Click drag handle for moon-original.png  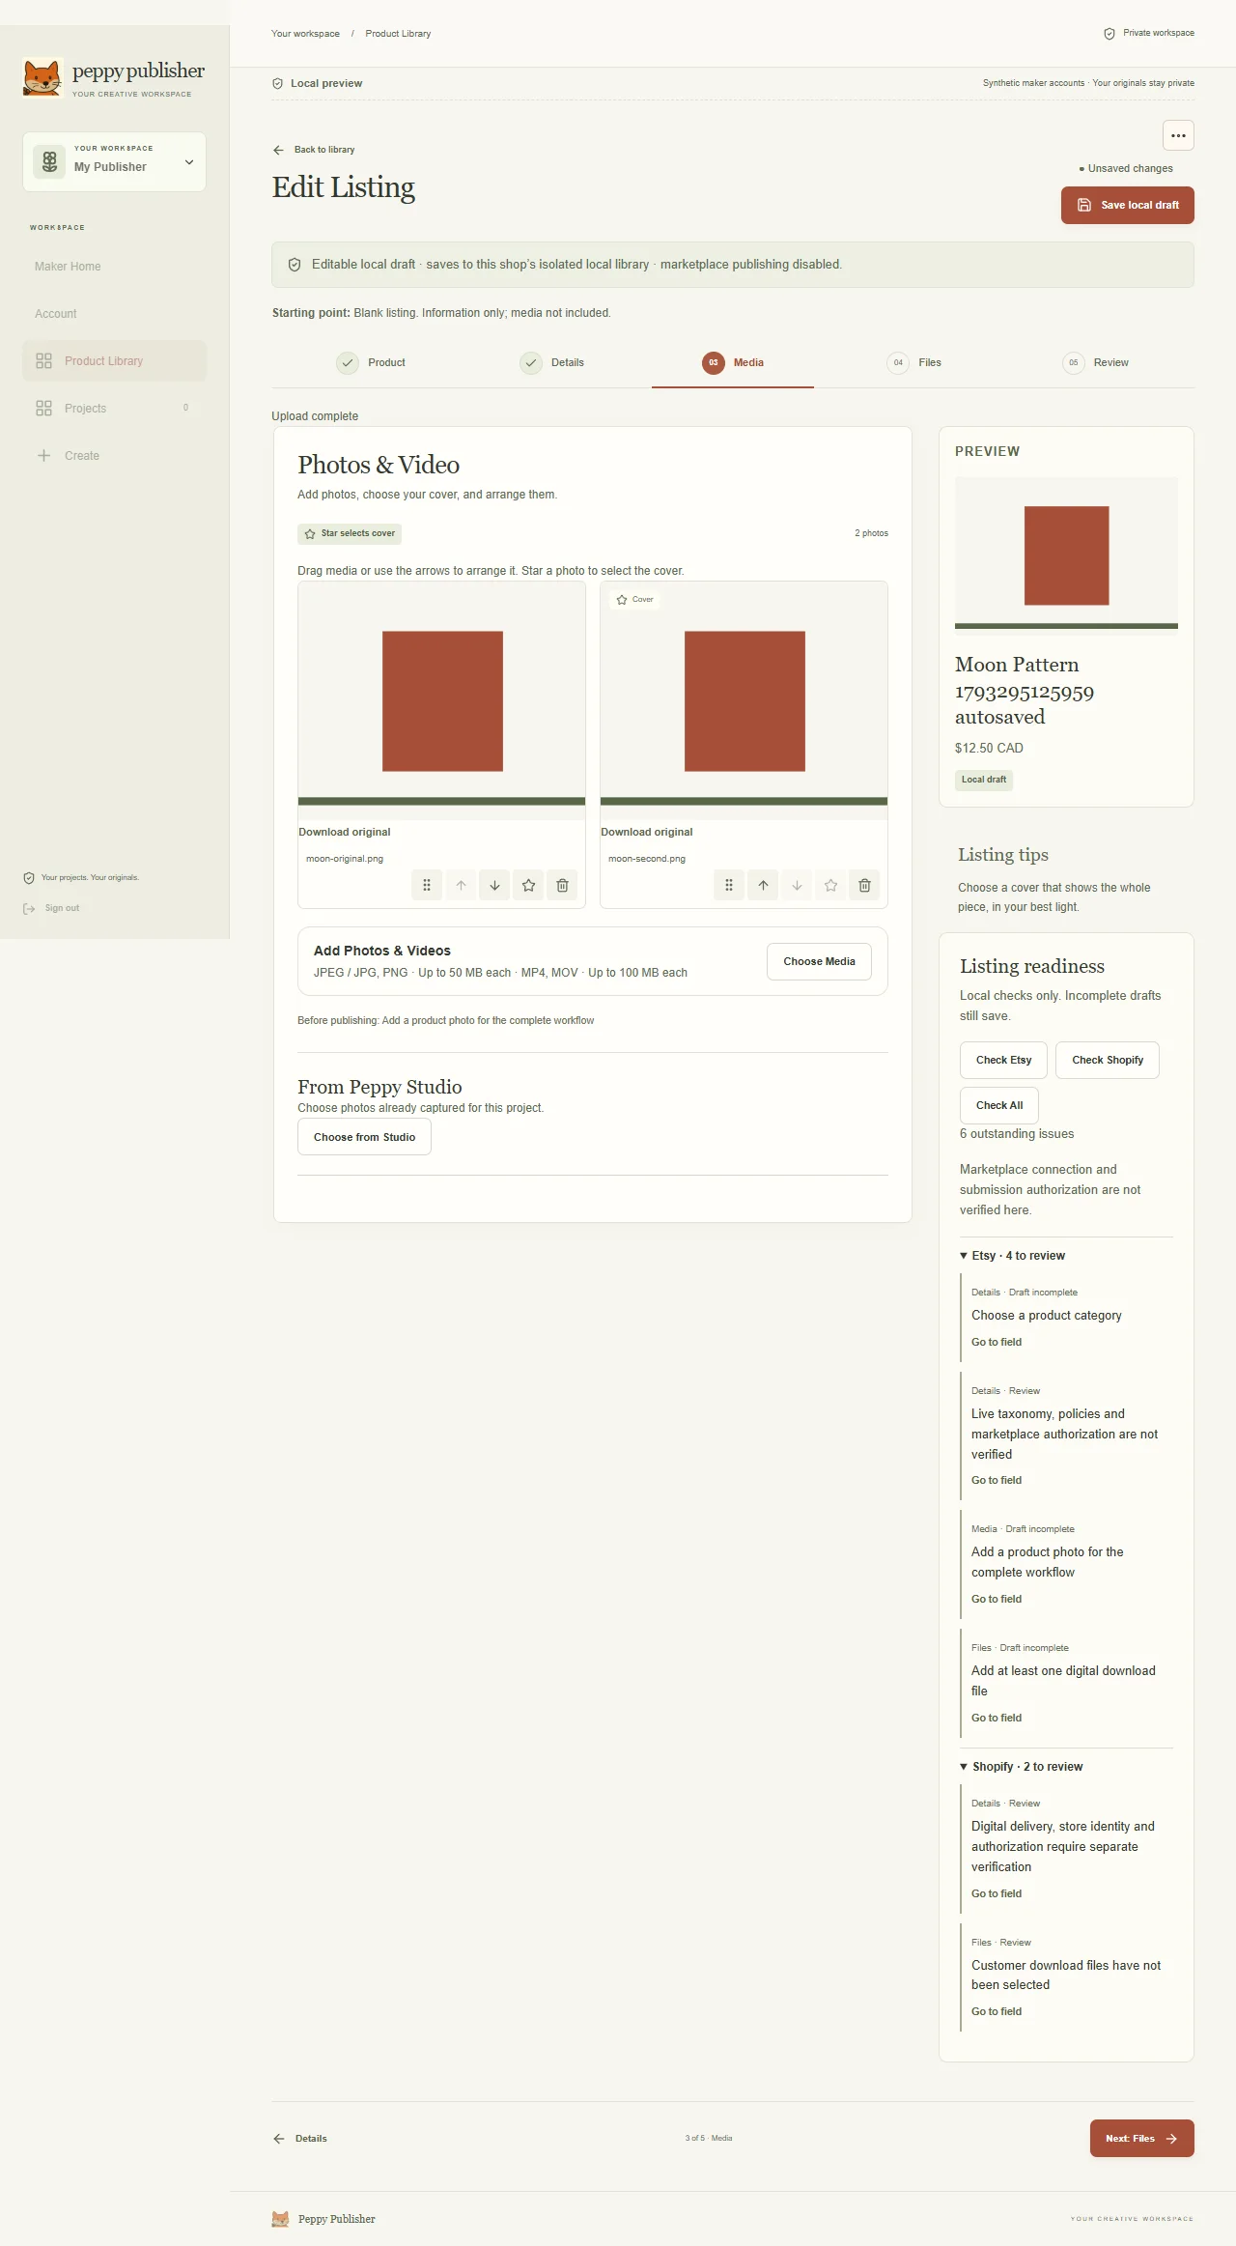click(x=427, y=885)
